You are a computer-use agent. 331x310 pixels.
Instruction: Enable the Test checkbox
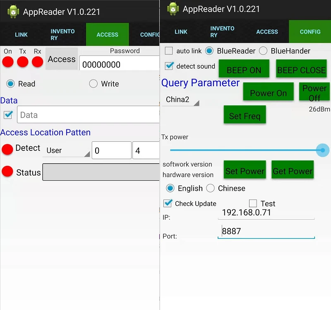(253, 203)
